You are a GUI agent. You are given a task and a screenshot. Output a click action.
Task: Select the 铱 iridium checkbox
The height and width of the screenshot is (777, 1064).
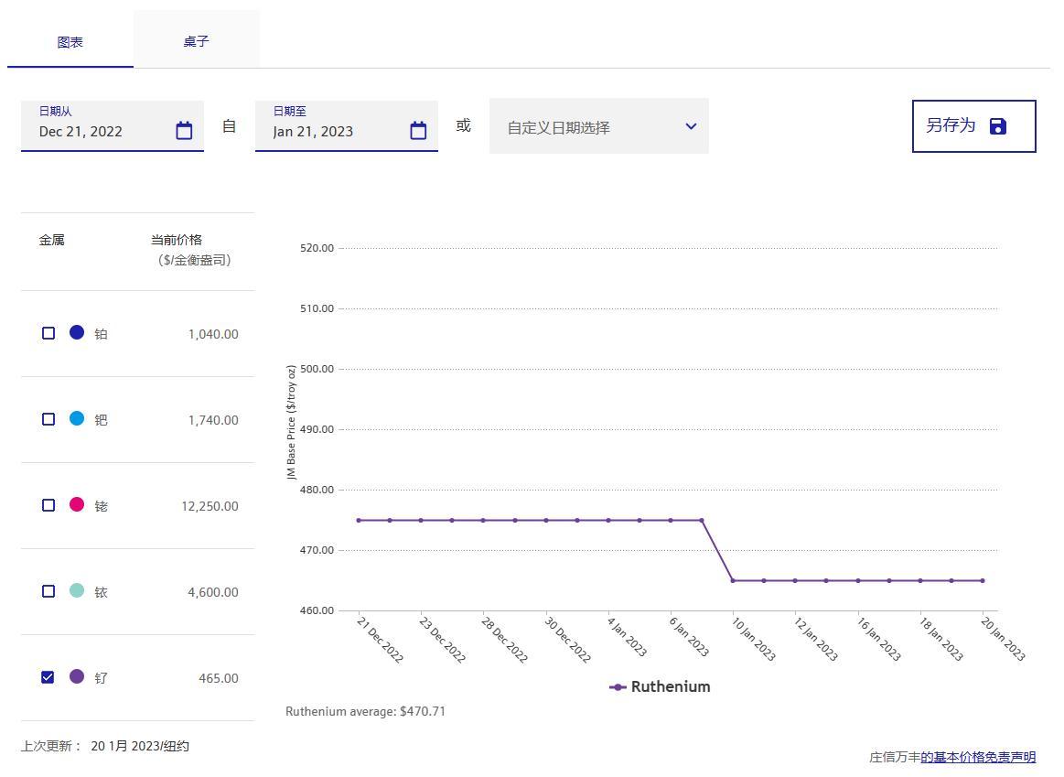coord(48,591)
